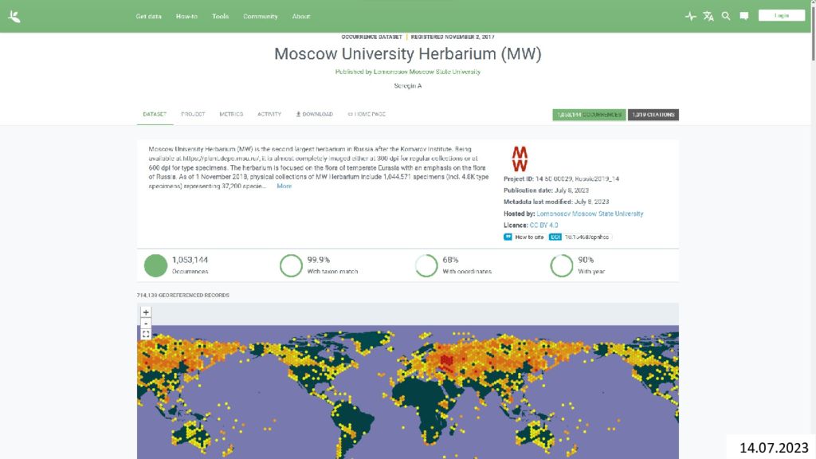Open the How-to menu

tap(186, 17)
